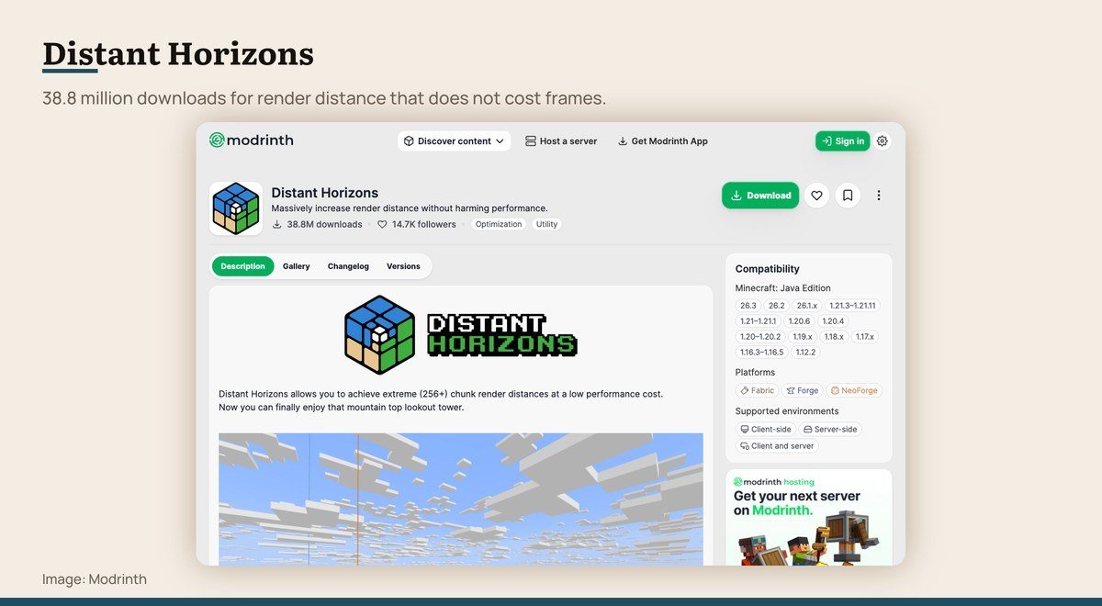Click the Platforms label
The width and height of the screenshot is (1102, 606).
(x=755, y=372)
